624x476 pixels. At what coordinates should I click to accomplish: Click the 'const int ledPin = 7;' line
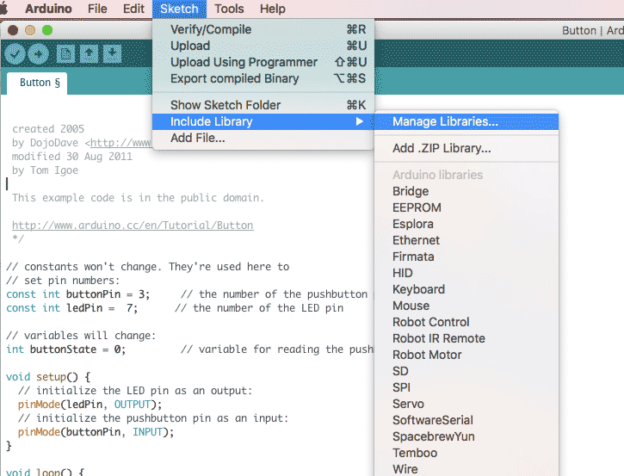point(71,308)
